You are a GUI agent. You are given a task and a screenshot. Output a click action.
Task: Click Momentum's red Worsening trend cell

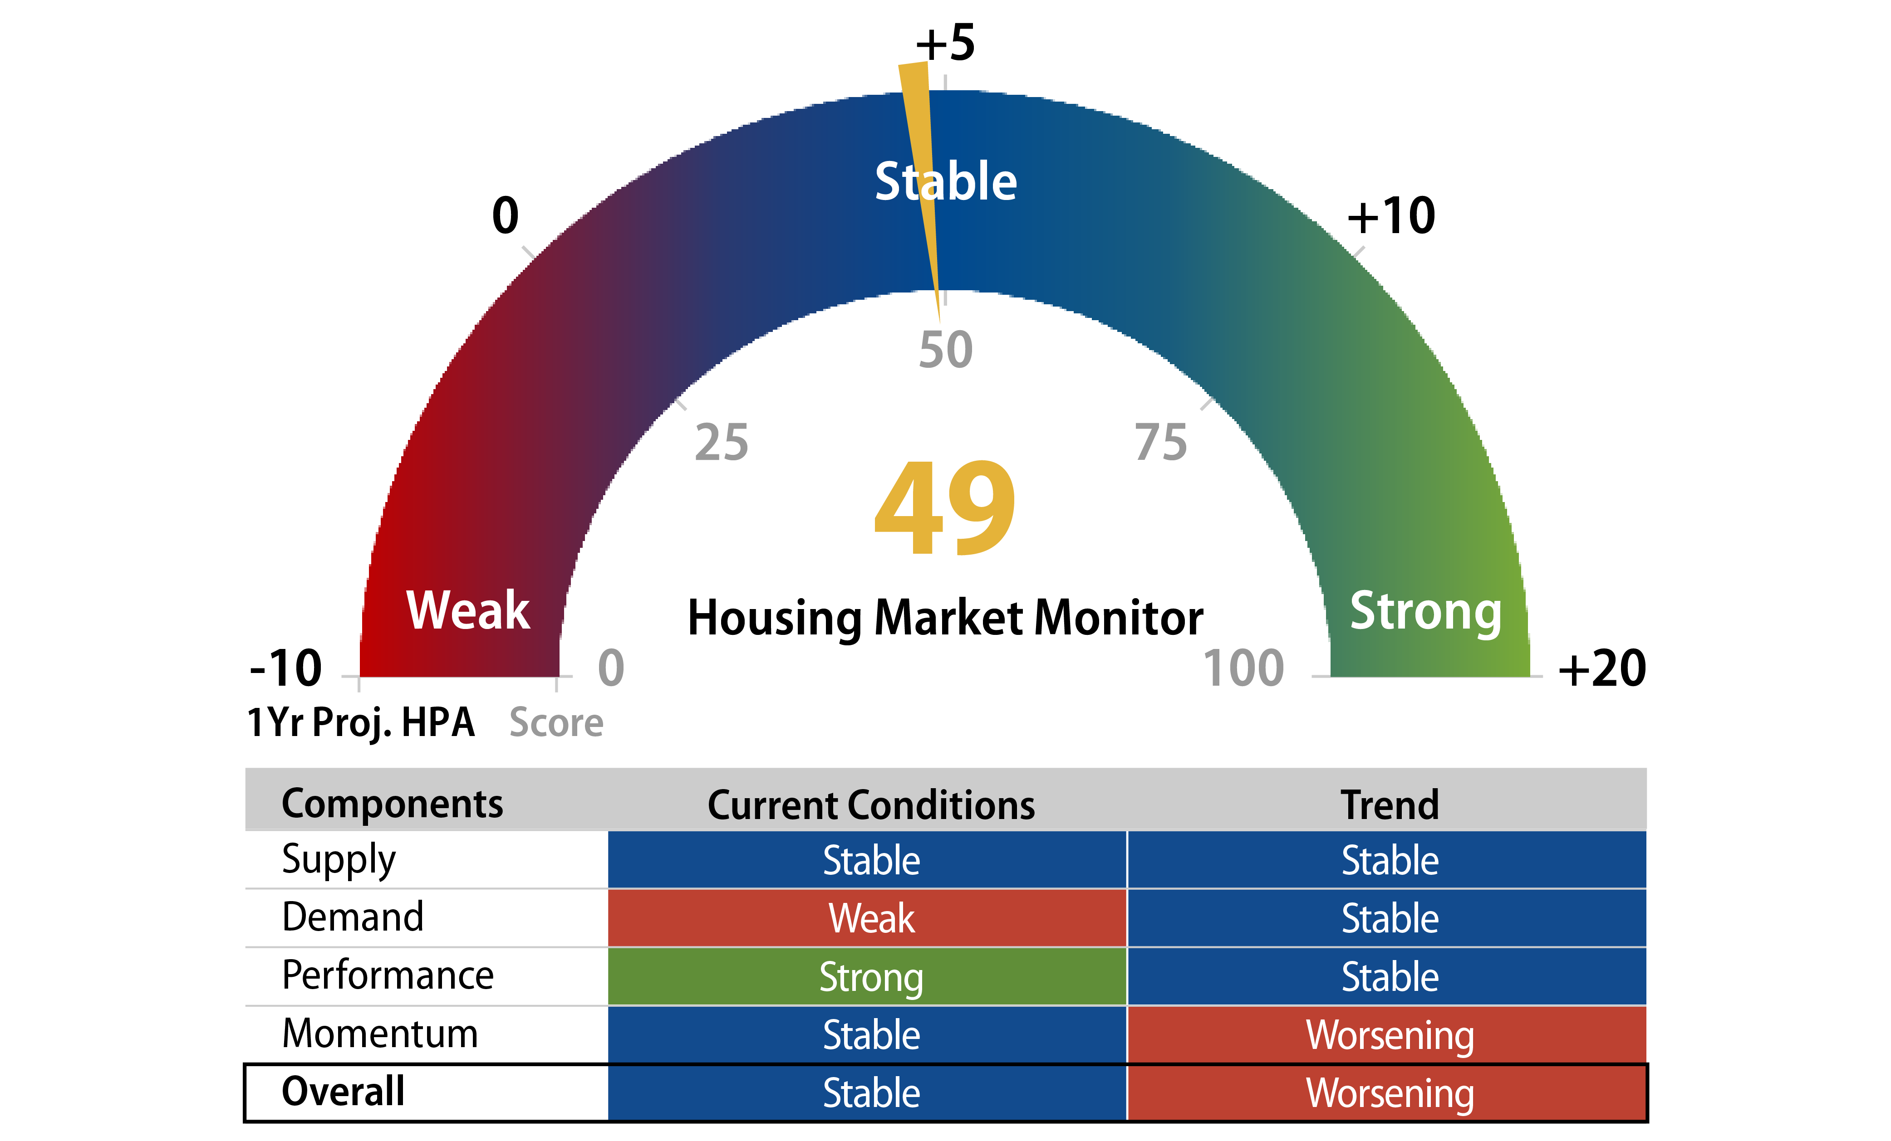click(x=1389, y=1035)
